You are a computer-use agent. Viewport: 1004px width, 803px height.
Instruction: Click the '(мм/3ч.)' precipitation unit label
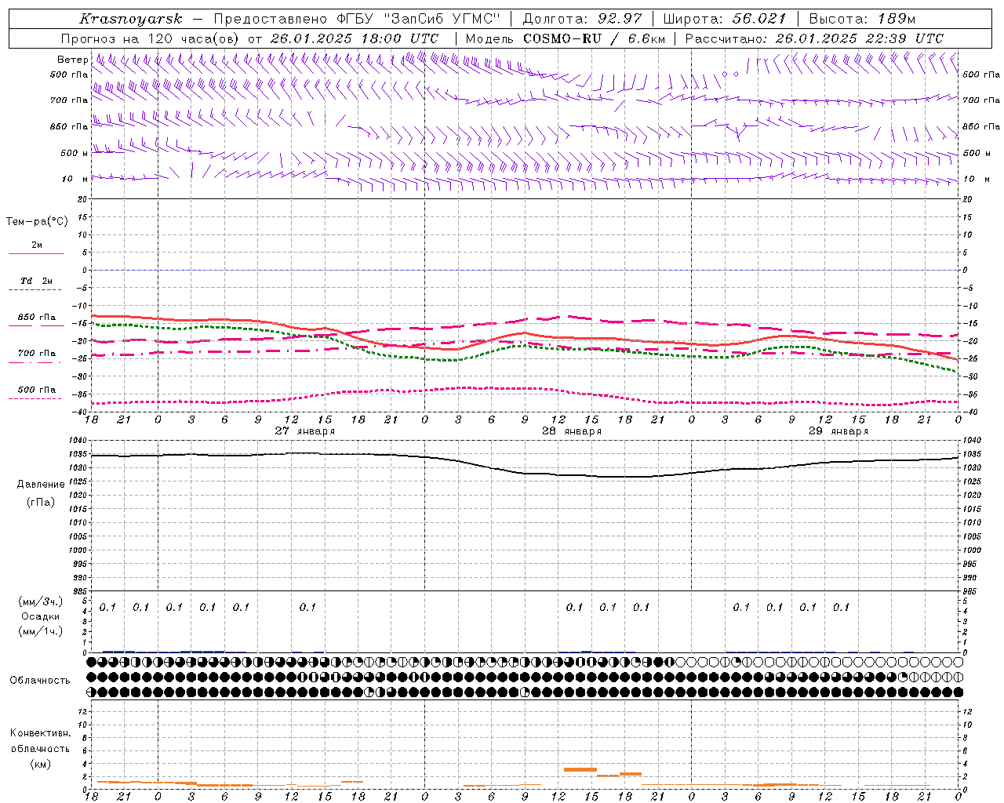coord(41,601)
